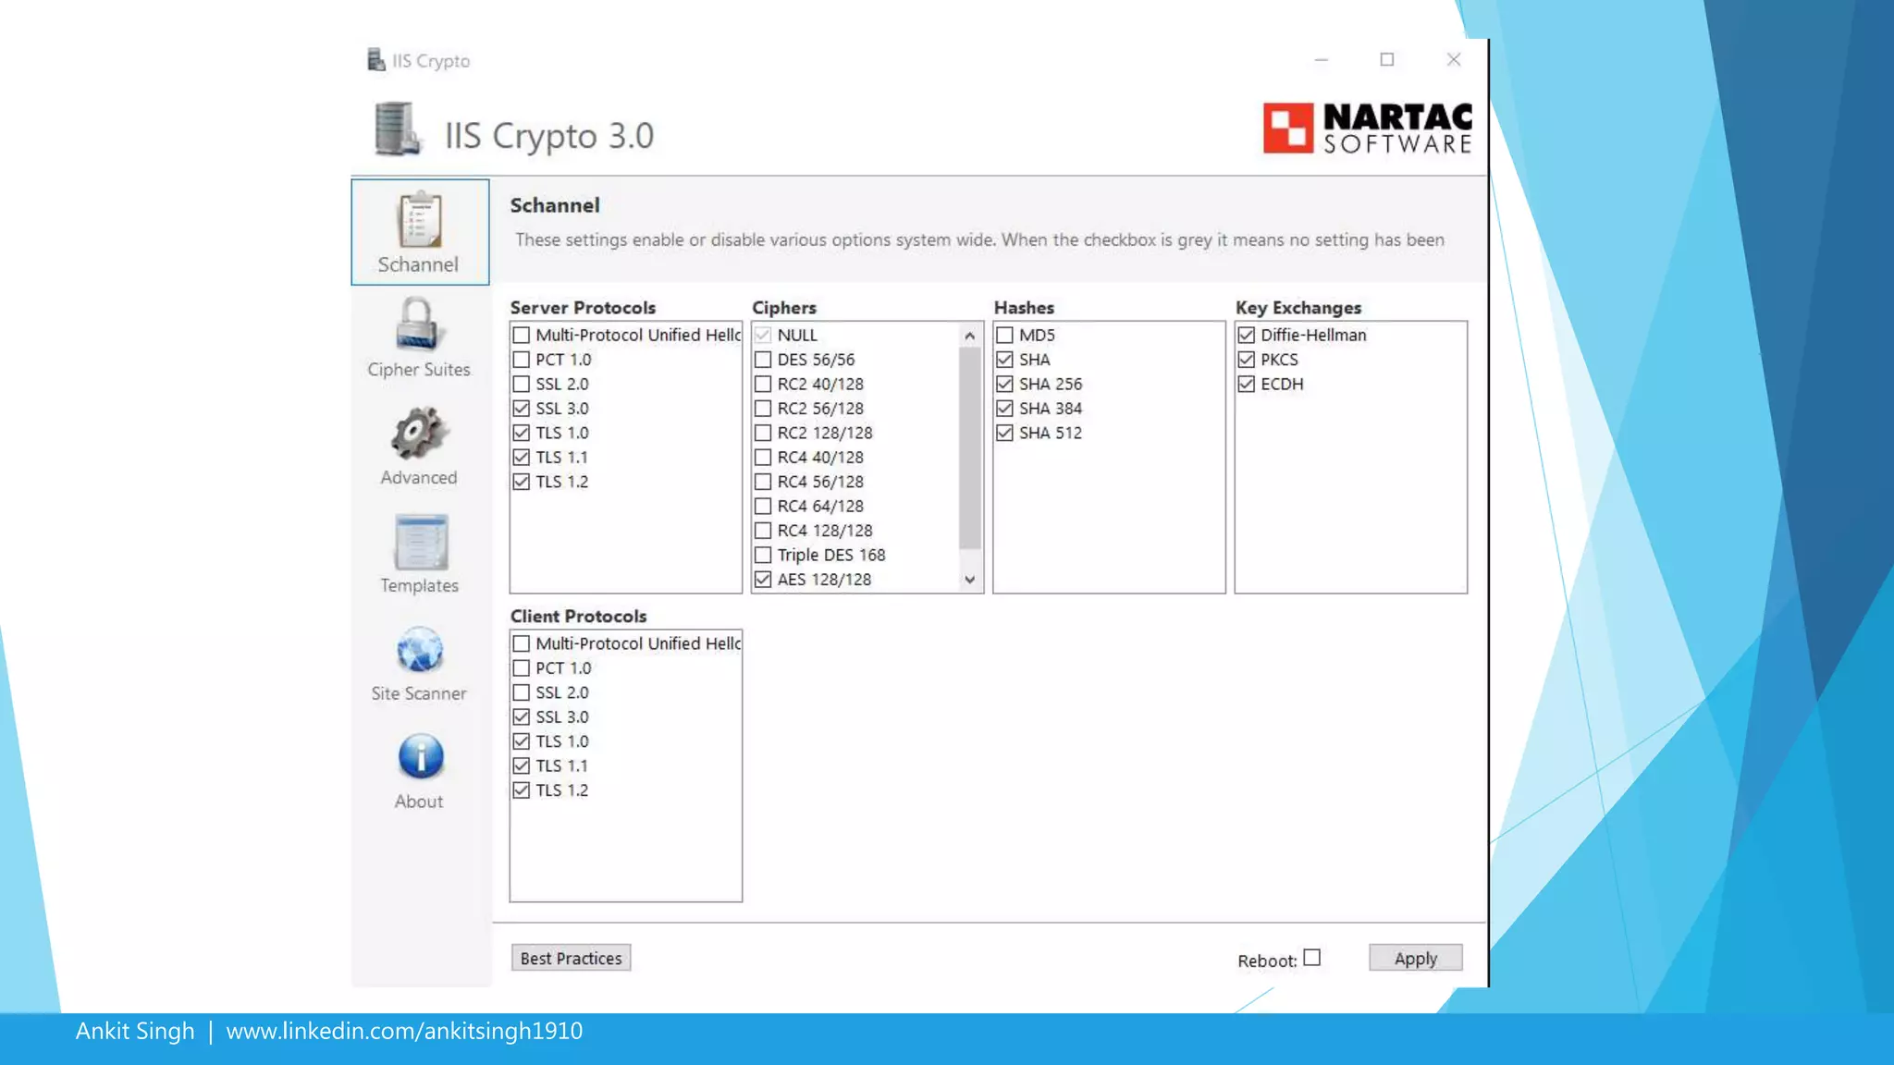The image size is (1894, 1065).
Task: Toggle the SHA hash checkbox
Action: point(1005,360)
